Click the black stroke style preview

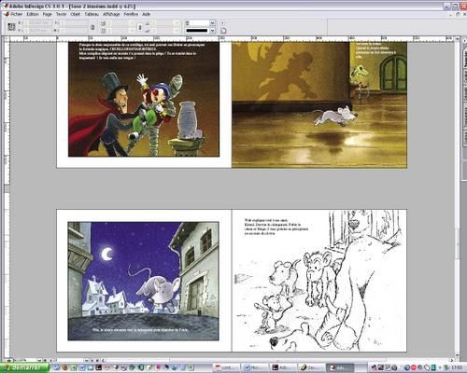pyautogui.click(x=197, y=31)
